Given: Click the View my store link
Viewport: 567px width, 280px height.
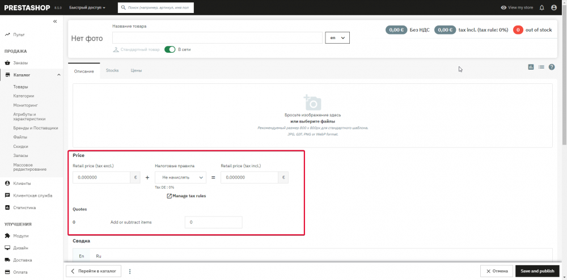Looking at the screenshot, I should click(x=521, y=7).
